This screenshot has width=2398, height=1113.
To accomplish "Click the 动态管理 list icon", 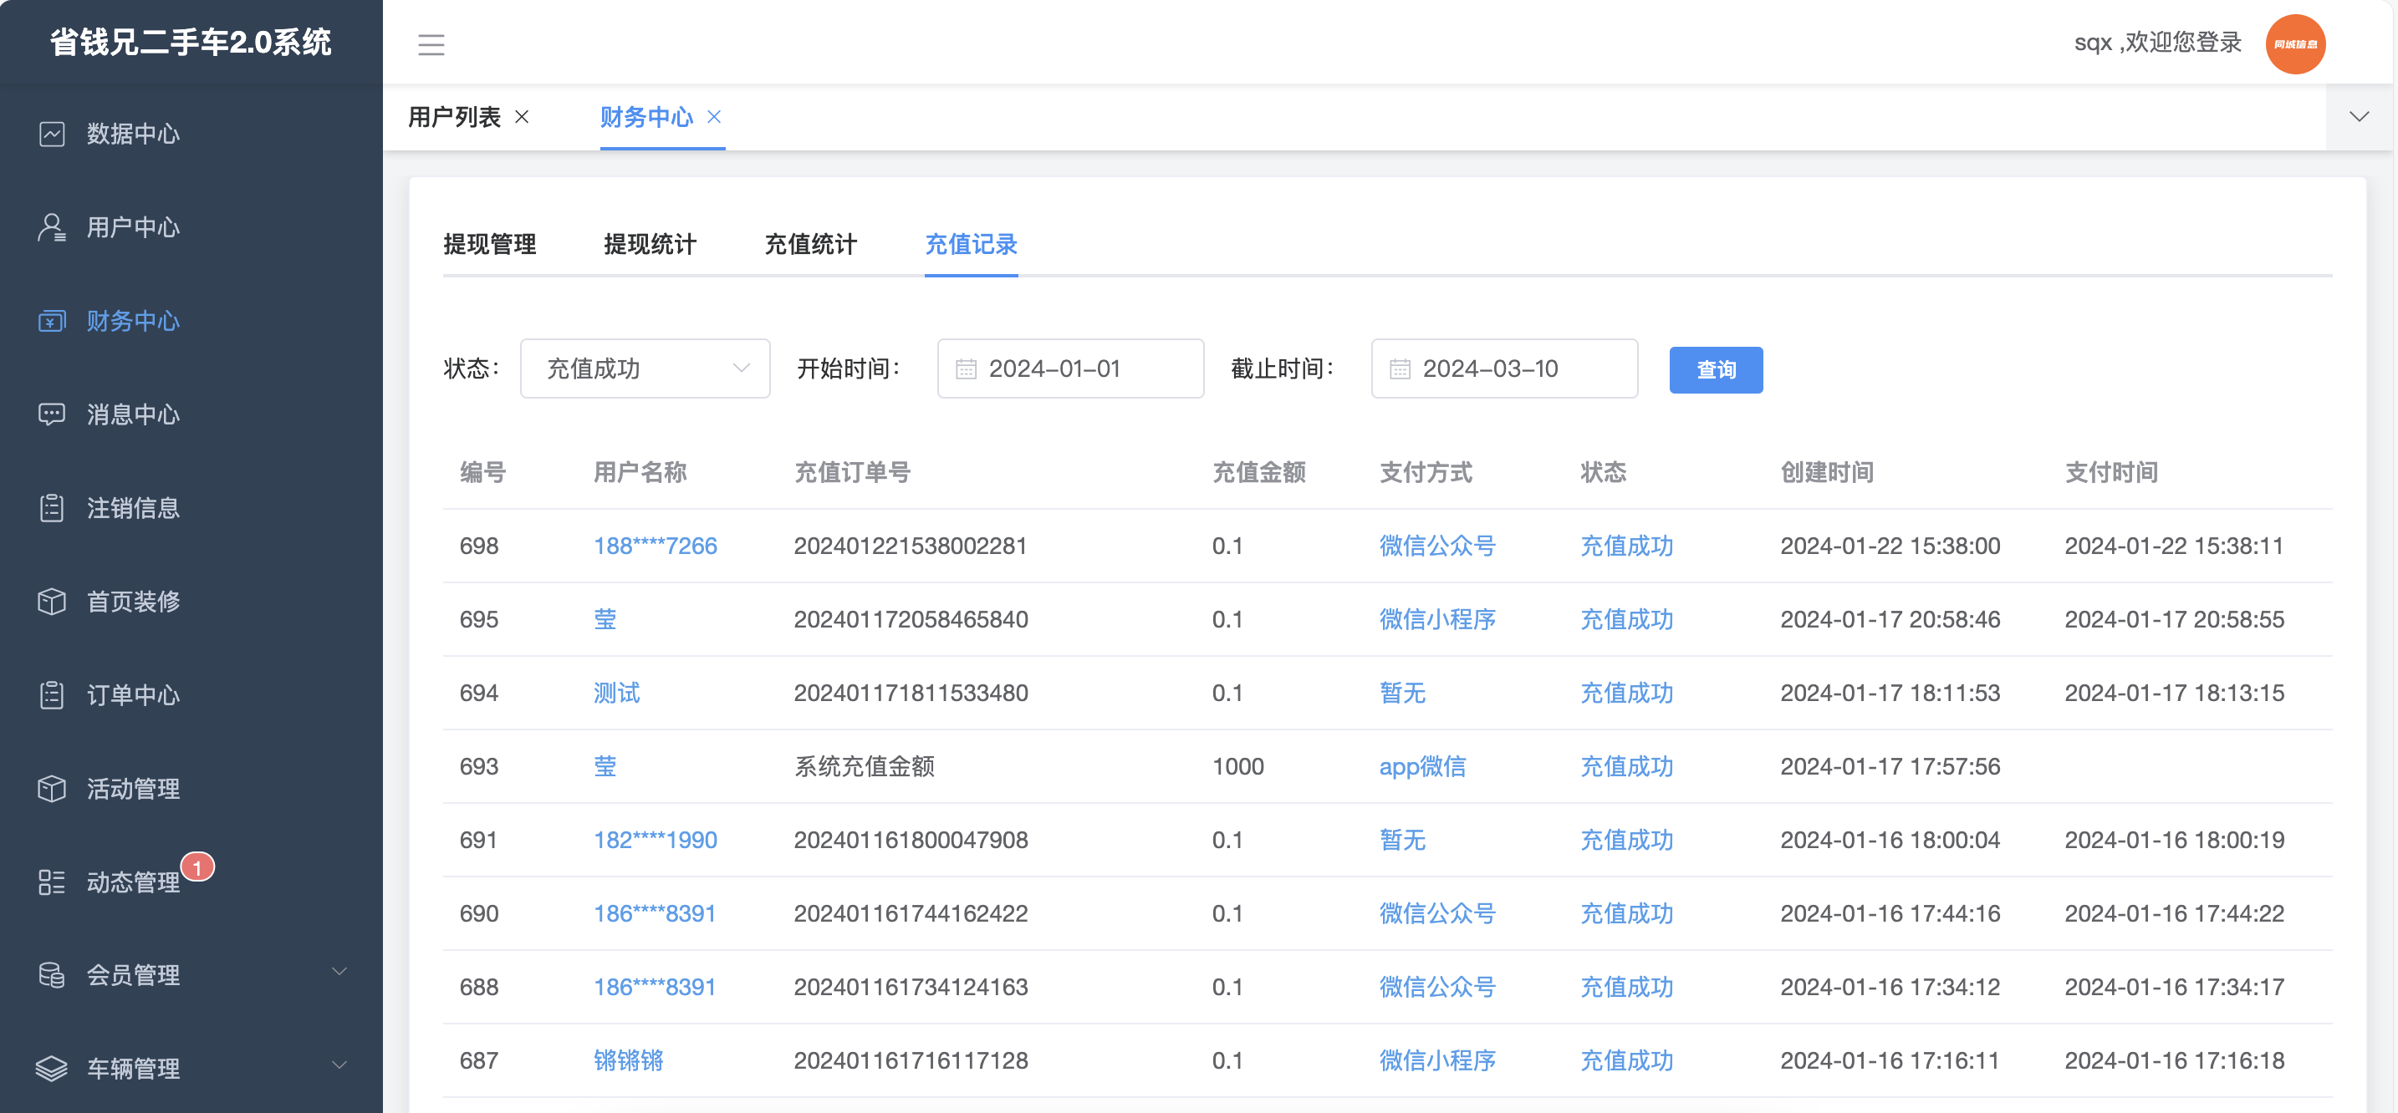I will 52,882.
